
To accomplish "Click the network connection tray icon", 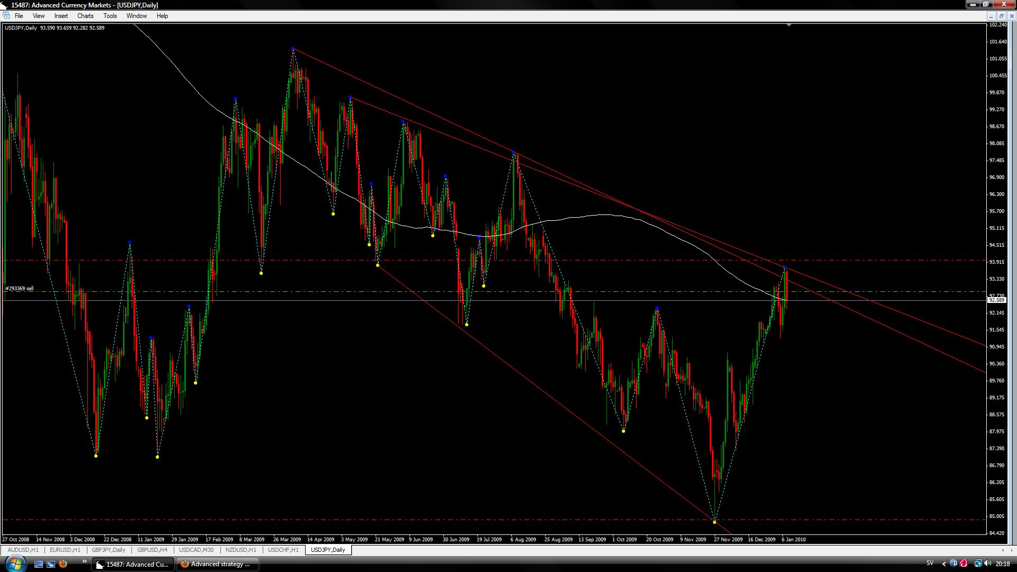I will pyautogui.click(x=977, y=564).
